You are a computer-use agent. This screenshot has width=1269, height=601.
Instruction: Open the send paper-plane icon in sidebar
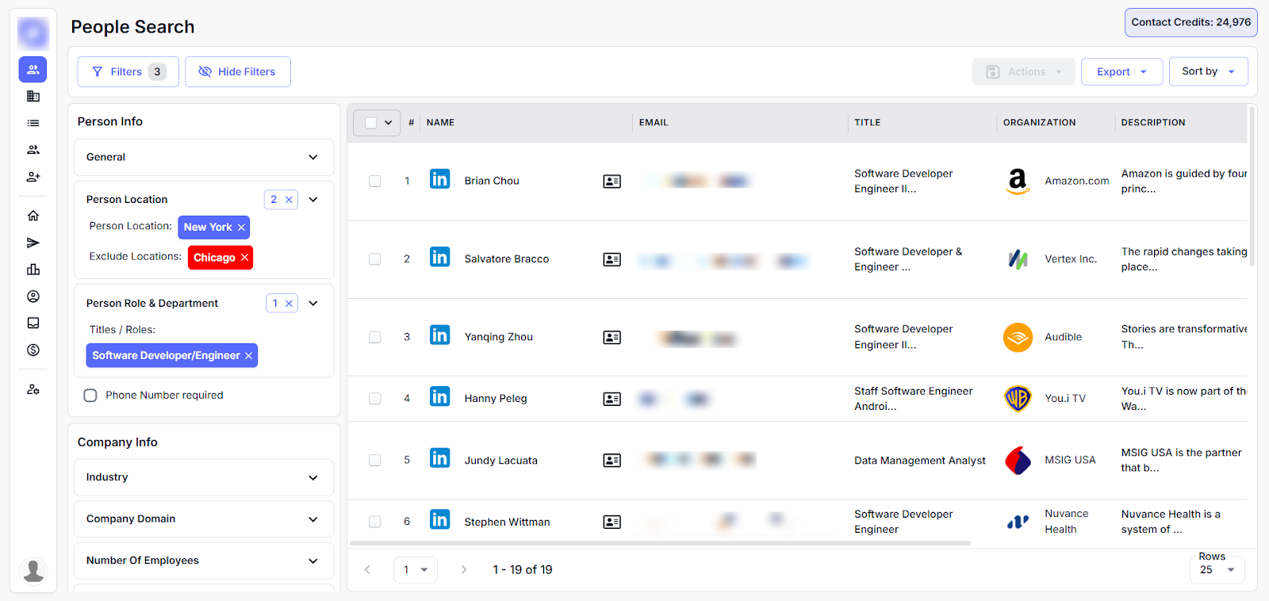(x=33, y=243)
